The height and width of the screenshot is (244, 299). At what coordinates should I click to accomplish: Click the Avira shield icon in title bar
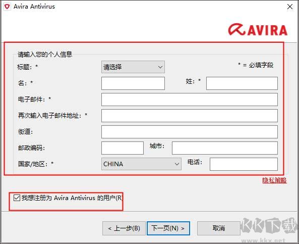click(7, 7)
